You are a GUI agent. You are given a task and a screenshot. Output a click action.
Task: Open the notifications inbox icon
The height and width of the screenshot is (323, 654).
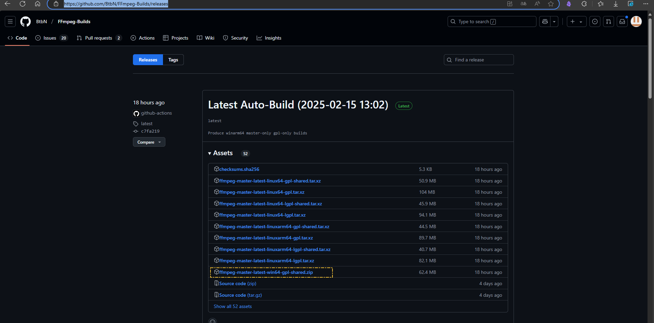622,21
